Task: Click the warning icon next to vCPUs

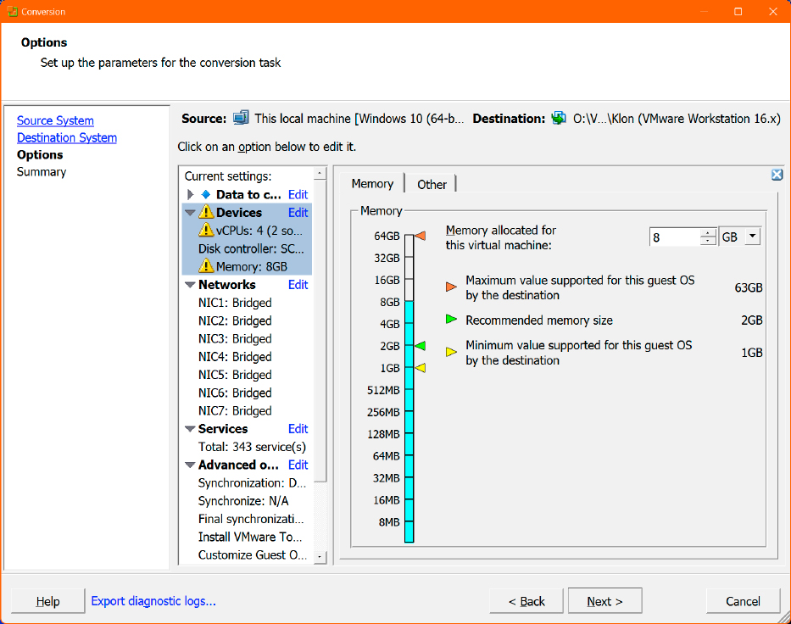Action: (206, 231)
